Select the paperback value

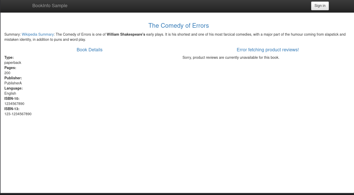(x=13, y=63)
